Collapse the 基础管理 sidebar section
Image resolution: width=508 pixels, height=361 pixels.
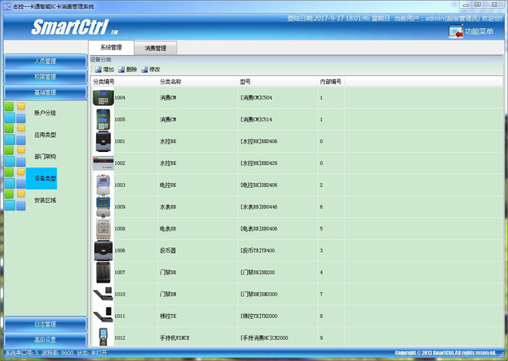coord(45,92)
